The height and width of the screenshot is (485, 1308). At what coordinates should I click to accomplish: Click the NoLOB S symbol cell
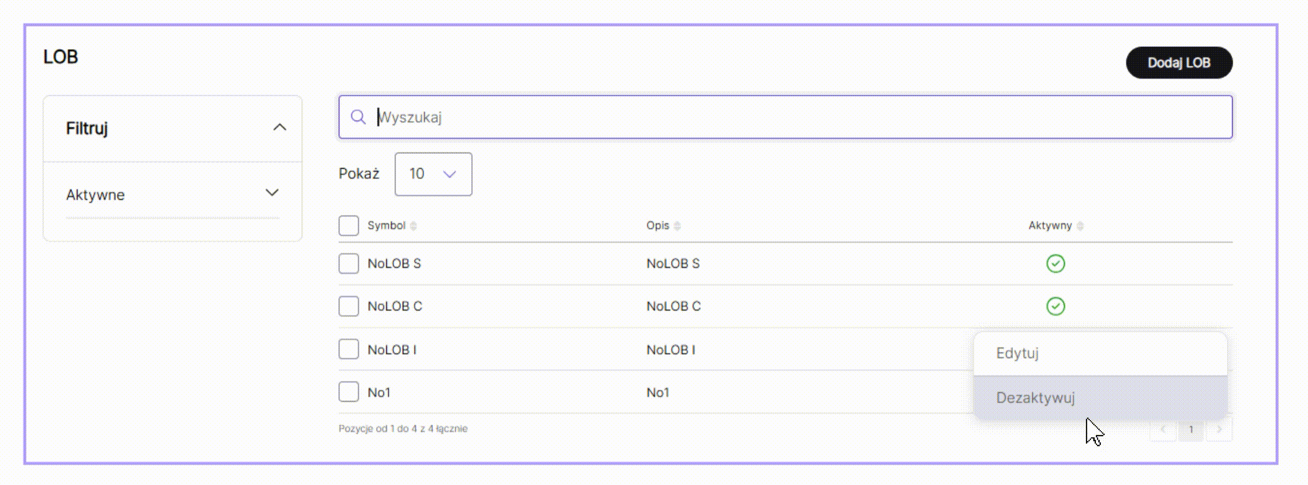coord(394,264)
